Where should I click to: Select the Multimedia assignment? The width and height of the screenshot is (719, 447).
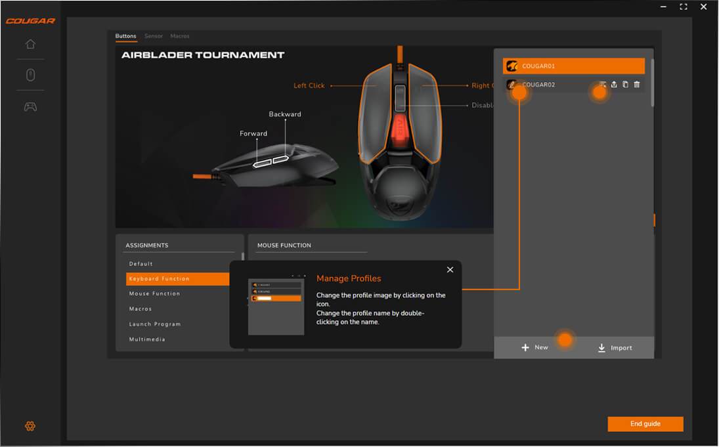tap(147, 339)
